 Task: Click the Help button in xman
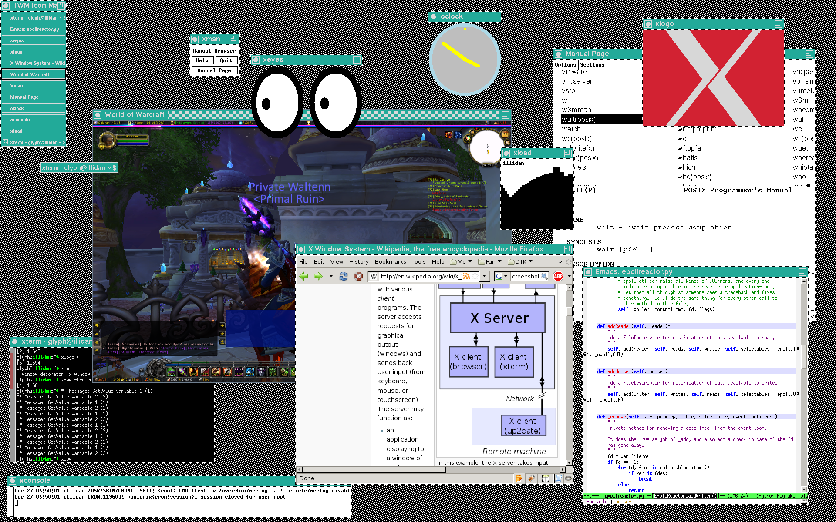click(202, 60)
